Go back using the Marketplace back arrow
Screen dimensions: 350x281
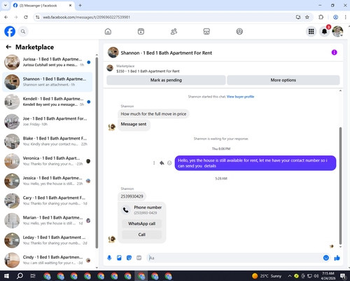8,47
